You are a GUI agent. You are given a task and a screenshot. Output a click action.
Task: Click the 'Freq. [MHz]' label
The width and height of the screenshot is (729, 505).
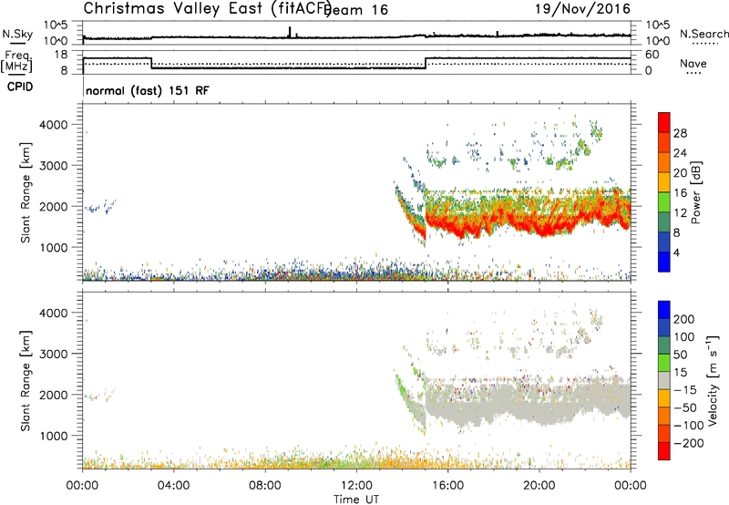[16, 62]
